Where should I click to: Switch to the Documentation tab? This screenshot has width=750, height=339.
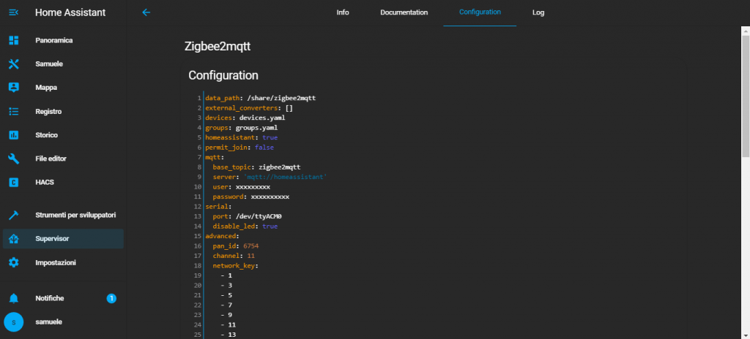404,12
